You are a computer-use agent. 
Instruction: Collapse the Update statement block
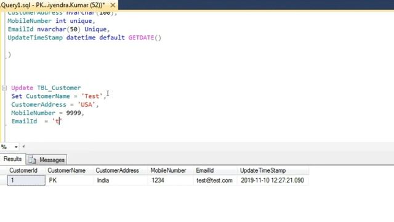[x=4, y=88]
